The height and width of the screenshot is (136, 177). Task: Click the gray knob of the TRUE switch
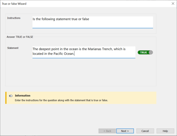(x=151, y=53)
